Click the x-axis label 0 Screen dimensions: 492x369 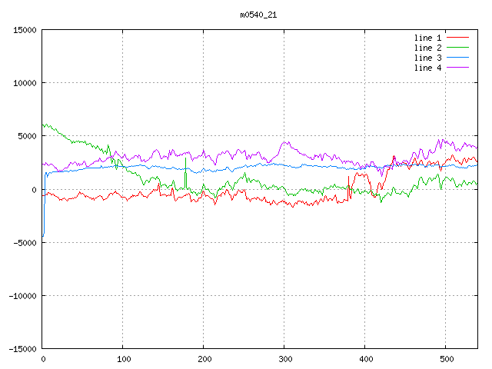point(43,359)
